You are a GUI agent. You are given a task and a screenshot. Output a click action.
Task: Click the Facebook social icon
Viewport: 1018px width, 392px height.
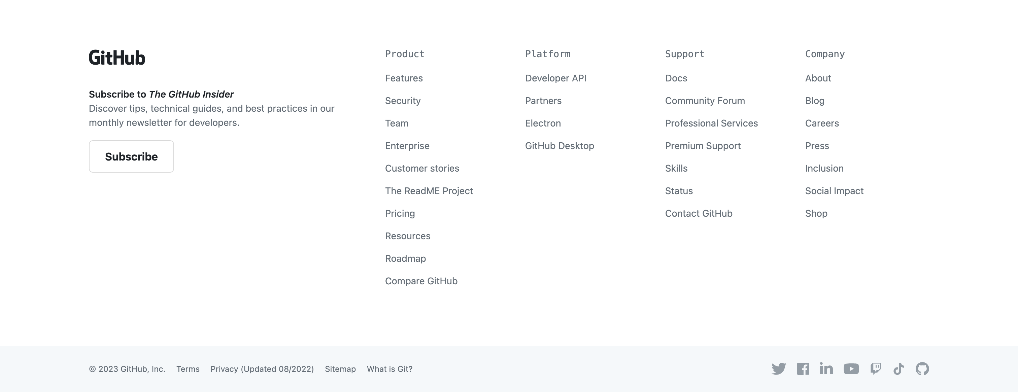[x=803, y=369]
